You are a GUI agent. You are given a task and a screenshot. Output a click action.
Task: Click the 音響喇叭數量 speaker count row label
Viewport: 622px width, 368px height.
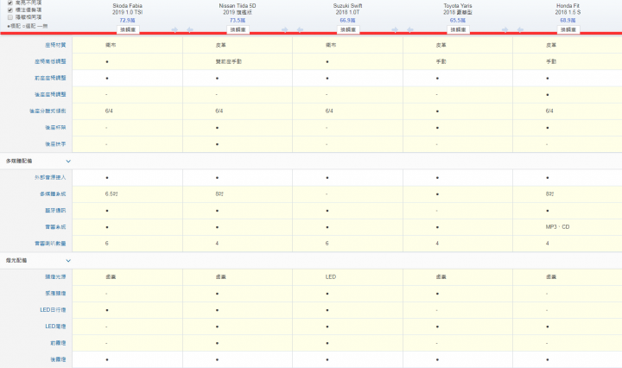pos(50,244)
